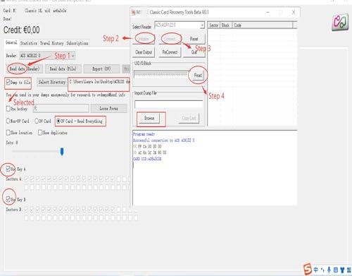Click the hotkey input field
The image size is (352, 276).
point(61,109)
